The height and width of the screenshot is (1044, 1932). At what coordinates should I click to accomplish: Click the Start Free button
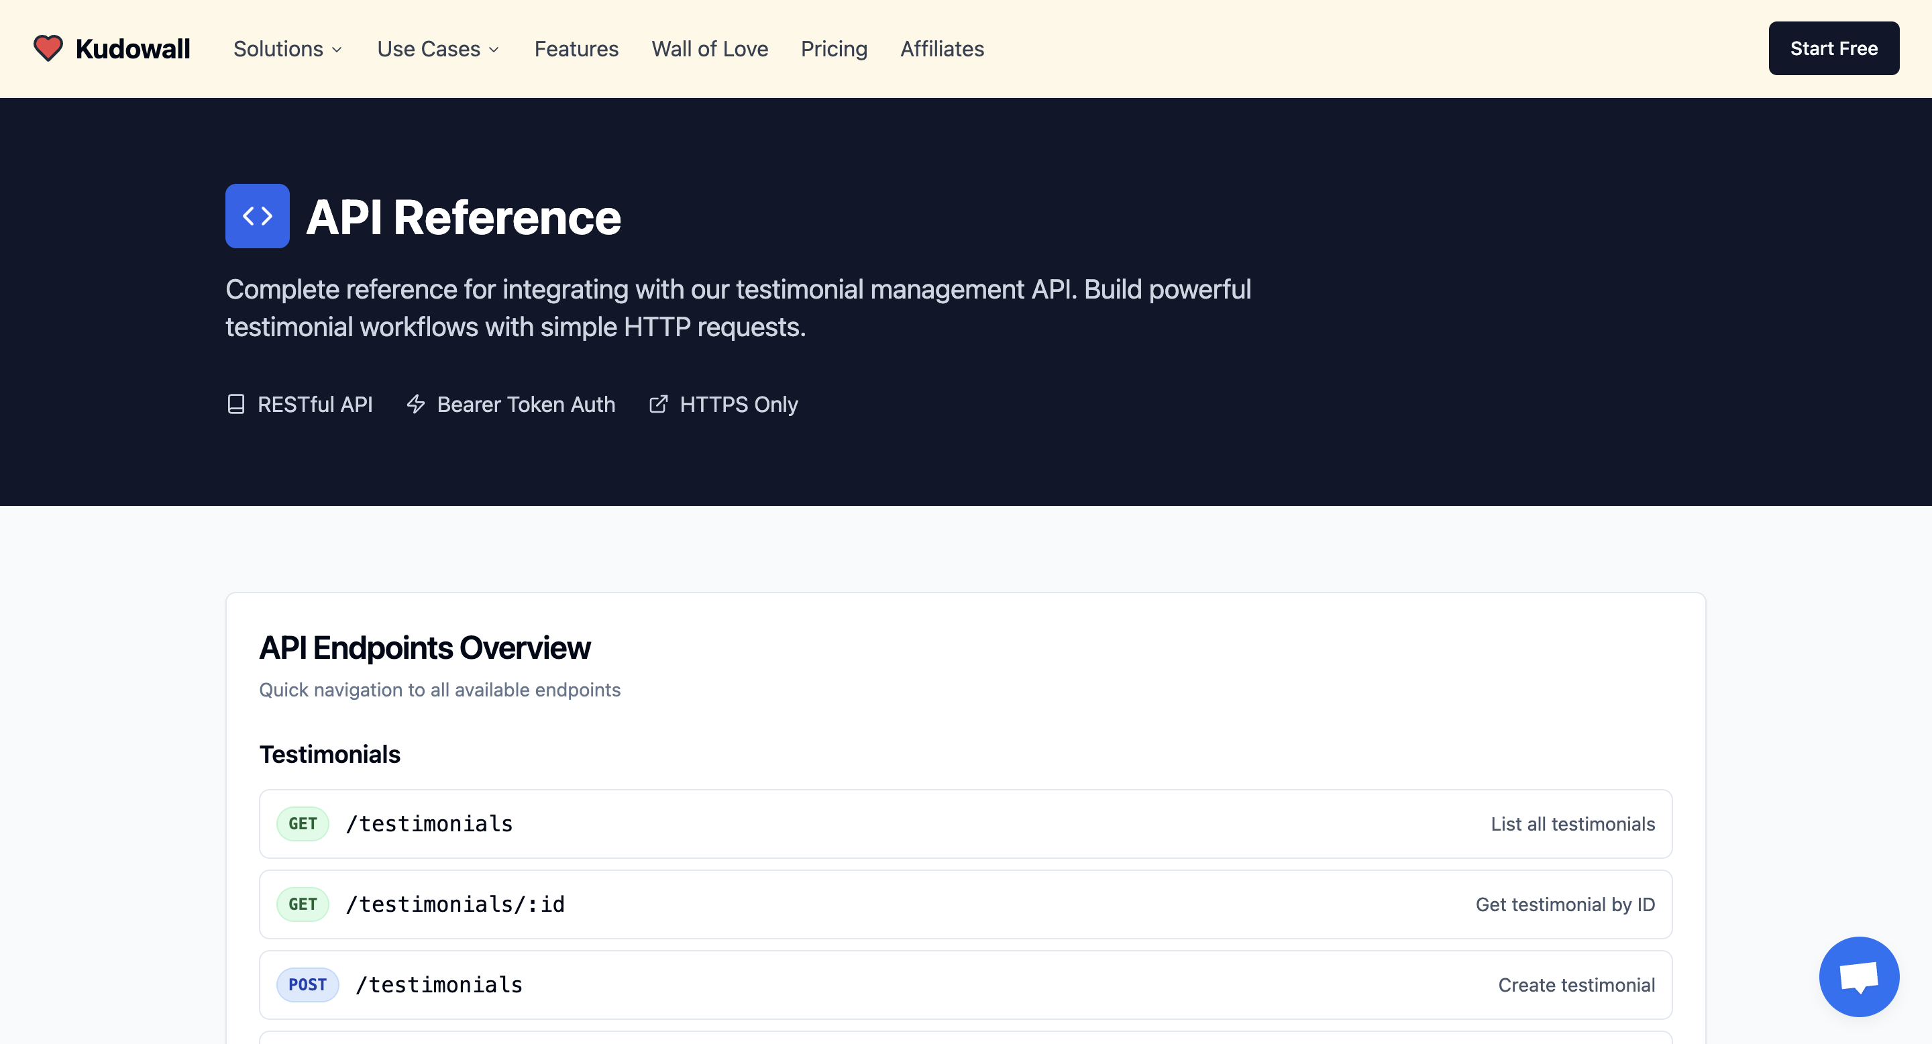(x=1833, y=49)
